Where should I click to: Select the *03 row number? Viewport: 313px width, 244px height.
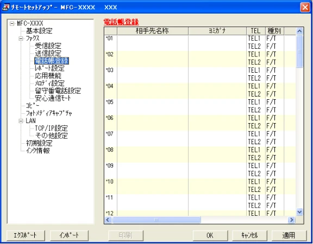(110, 70)
